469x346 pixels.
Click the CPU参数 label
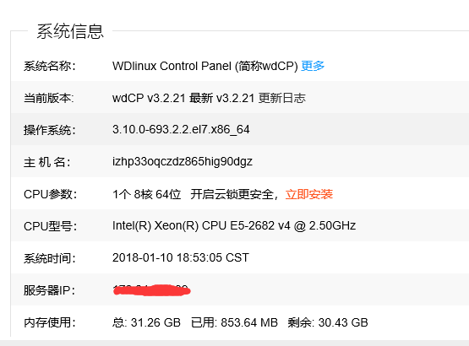tap(50, 194)
